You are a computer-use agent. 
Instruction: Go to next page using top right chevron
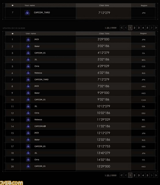pos(152,28)
